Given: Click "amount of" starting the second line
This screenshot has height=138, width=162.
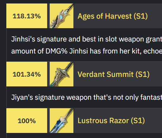Looking at the screenshot, I should (x=28, y=51).
